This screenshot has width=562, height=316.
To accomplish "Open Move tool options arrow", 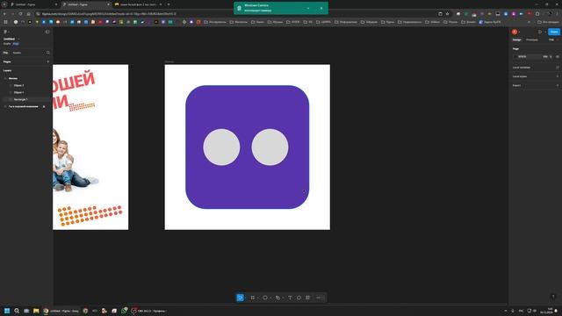I will point(245,298).
